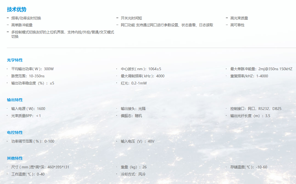Select the 开关光时间短 advantage text
The image size is (296, 184).
click(131, 18)
